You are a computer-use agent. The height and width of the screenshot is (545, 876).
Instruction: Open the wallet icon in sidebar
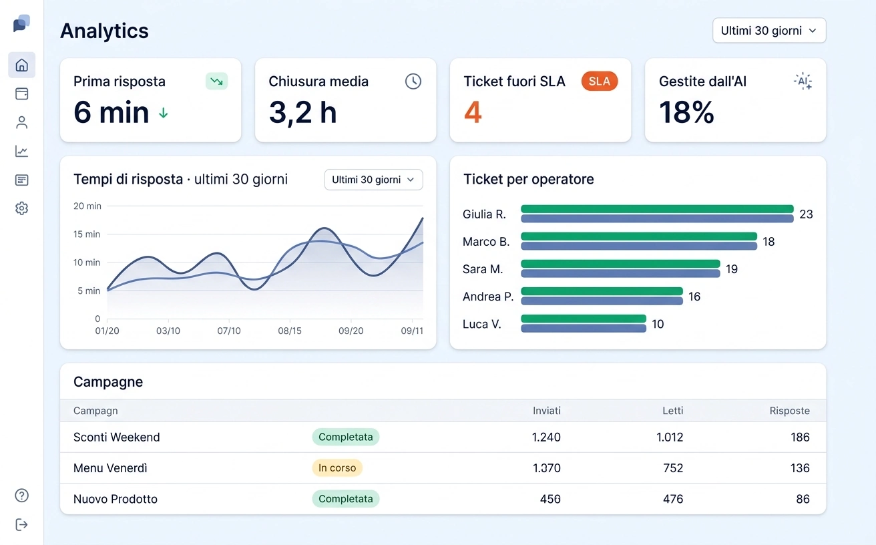point(21,94)
